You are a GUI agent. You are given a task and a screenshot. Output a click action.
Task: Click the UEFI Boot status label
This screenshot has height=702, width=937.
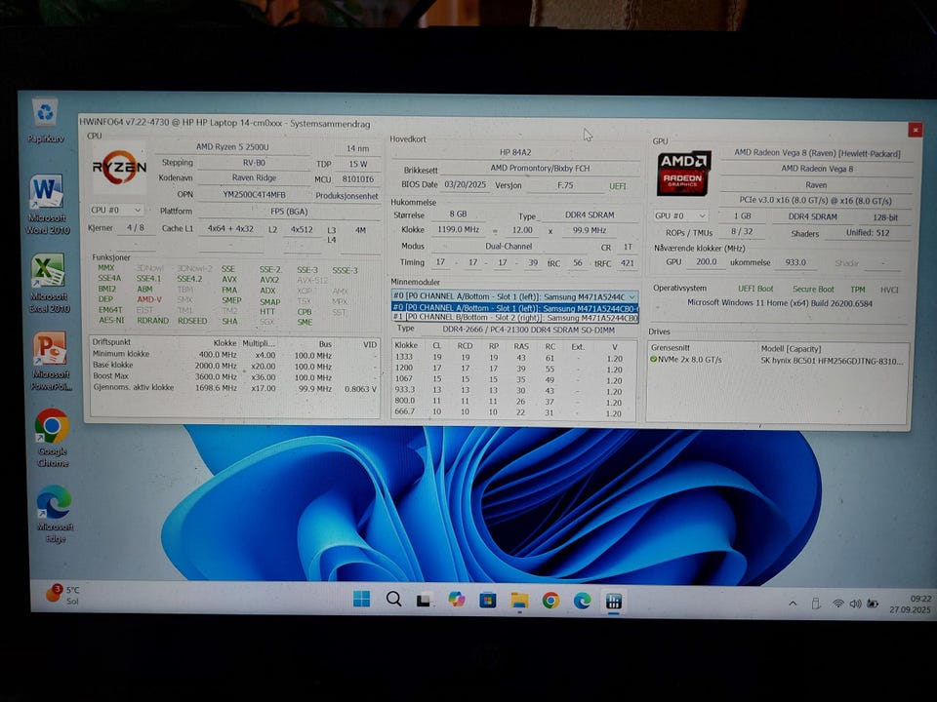pos(755,289)
